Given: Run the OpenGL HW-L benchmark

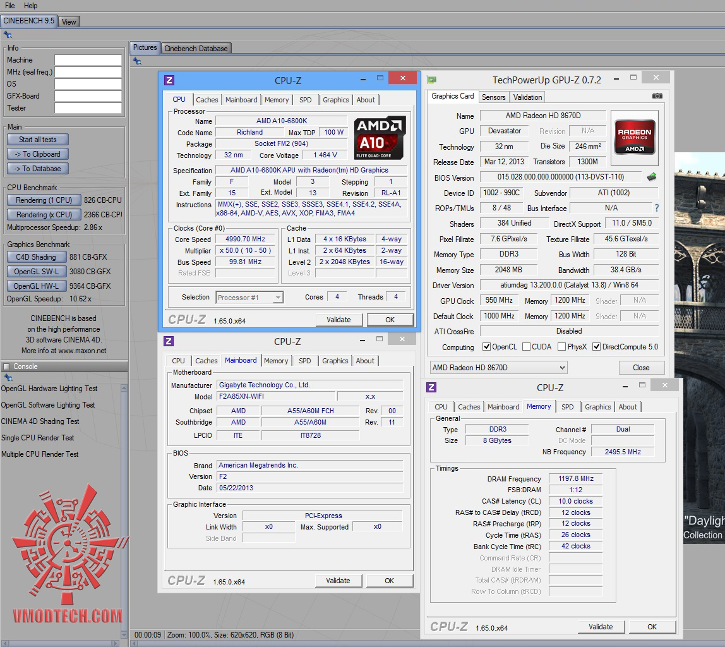Looking at the screenshot, I should 36,286.
